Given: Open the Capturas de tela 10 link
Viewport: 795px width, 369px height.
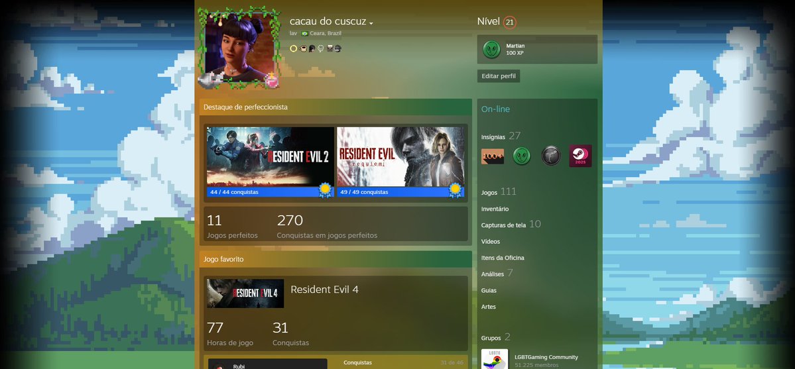Looking at the screenshot, I should [x=511, y=224].
